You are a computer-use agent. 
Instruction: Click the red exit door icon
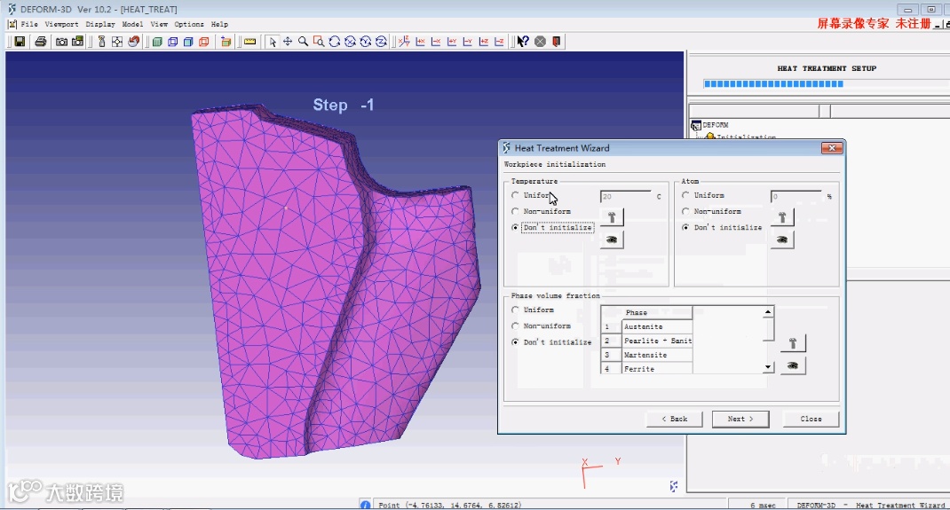pos(556,41)
